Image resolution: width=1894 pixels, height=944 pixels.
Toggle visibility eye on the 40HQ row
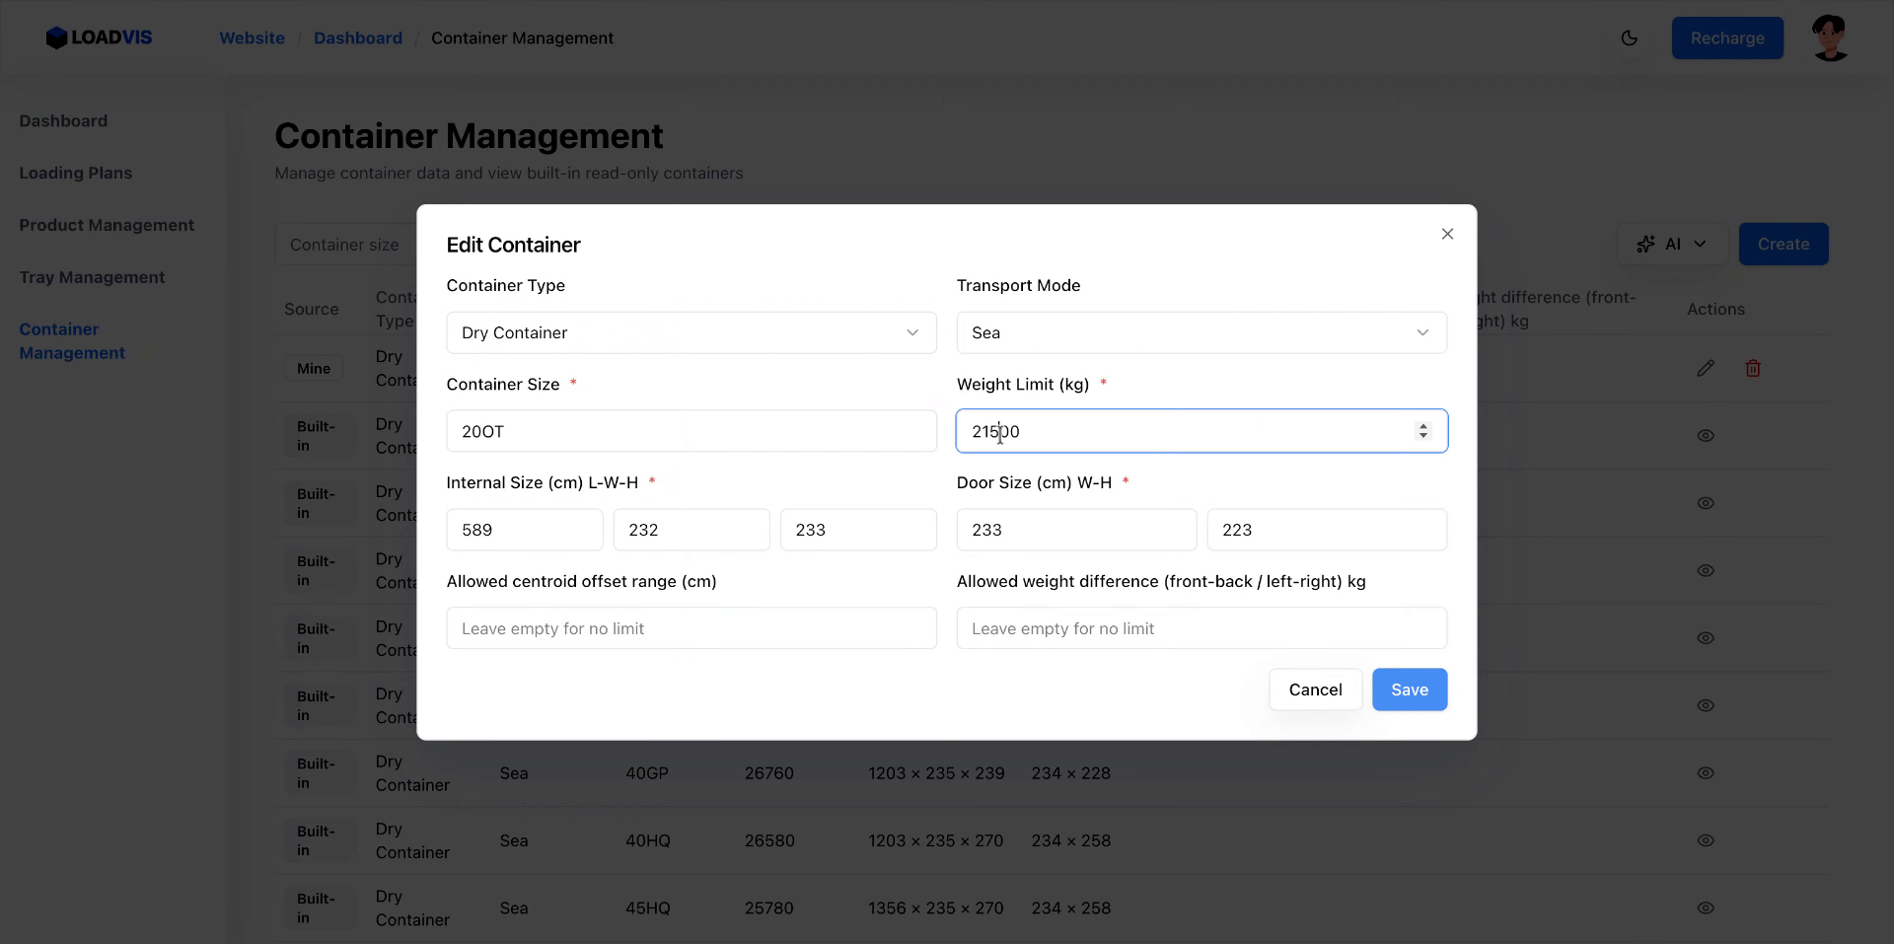1707,840
